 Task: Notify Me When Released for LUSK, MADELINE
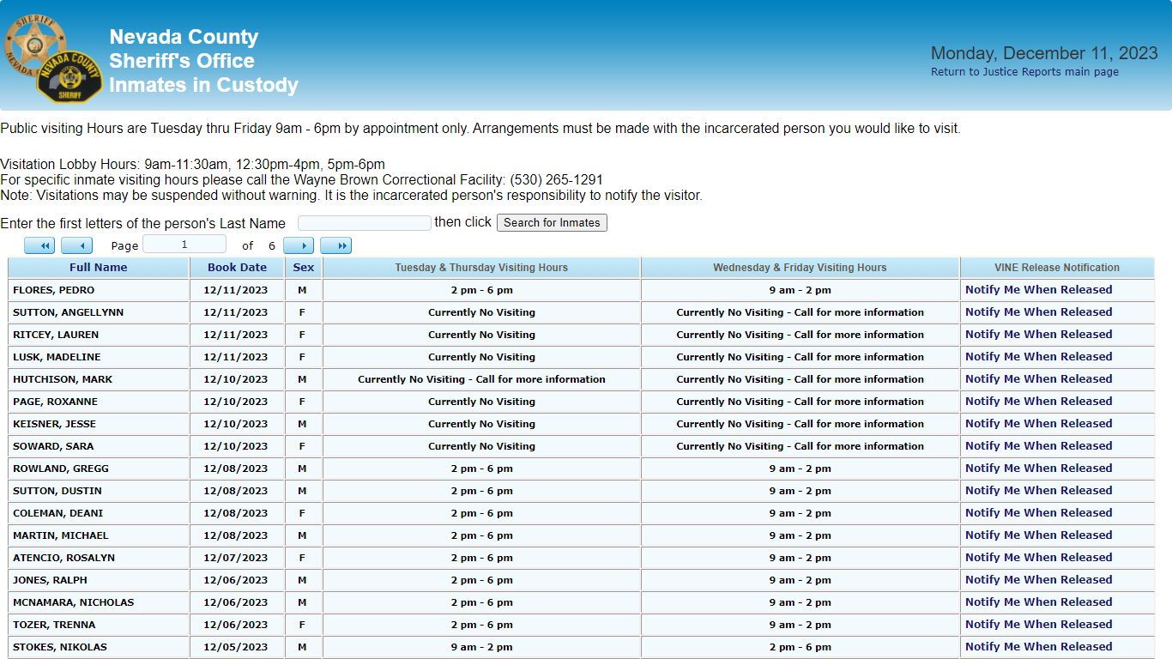click(1038, 357)
